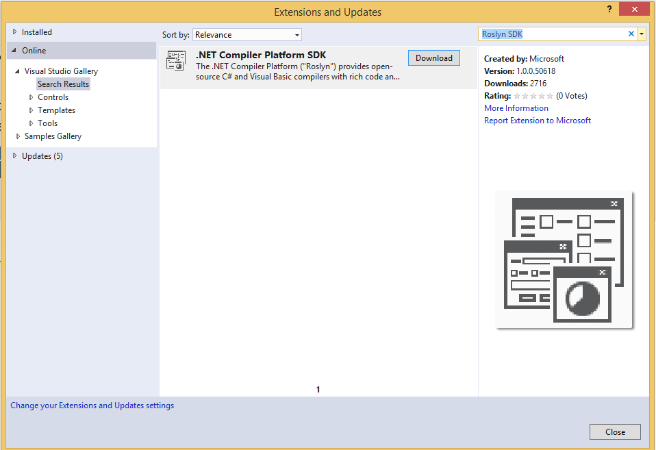Clear the search box with the X icon
The width and height of the screenshot is (656, 450).
[x=631, y=34]
